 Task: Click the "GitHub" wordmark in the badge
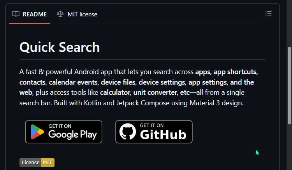[163, 135]
